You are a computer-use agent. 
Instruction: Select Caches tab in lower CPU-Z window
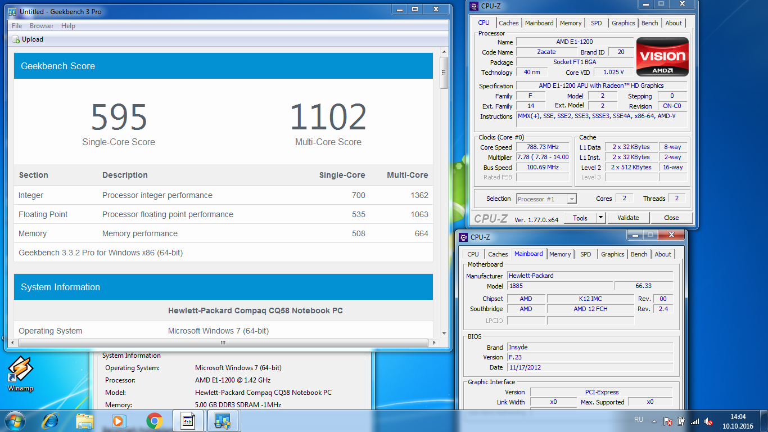(x=498, y=254)
